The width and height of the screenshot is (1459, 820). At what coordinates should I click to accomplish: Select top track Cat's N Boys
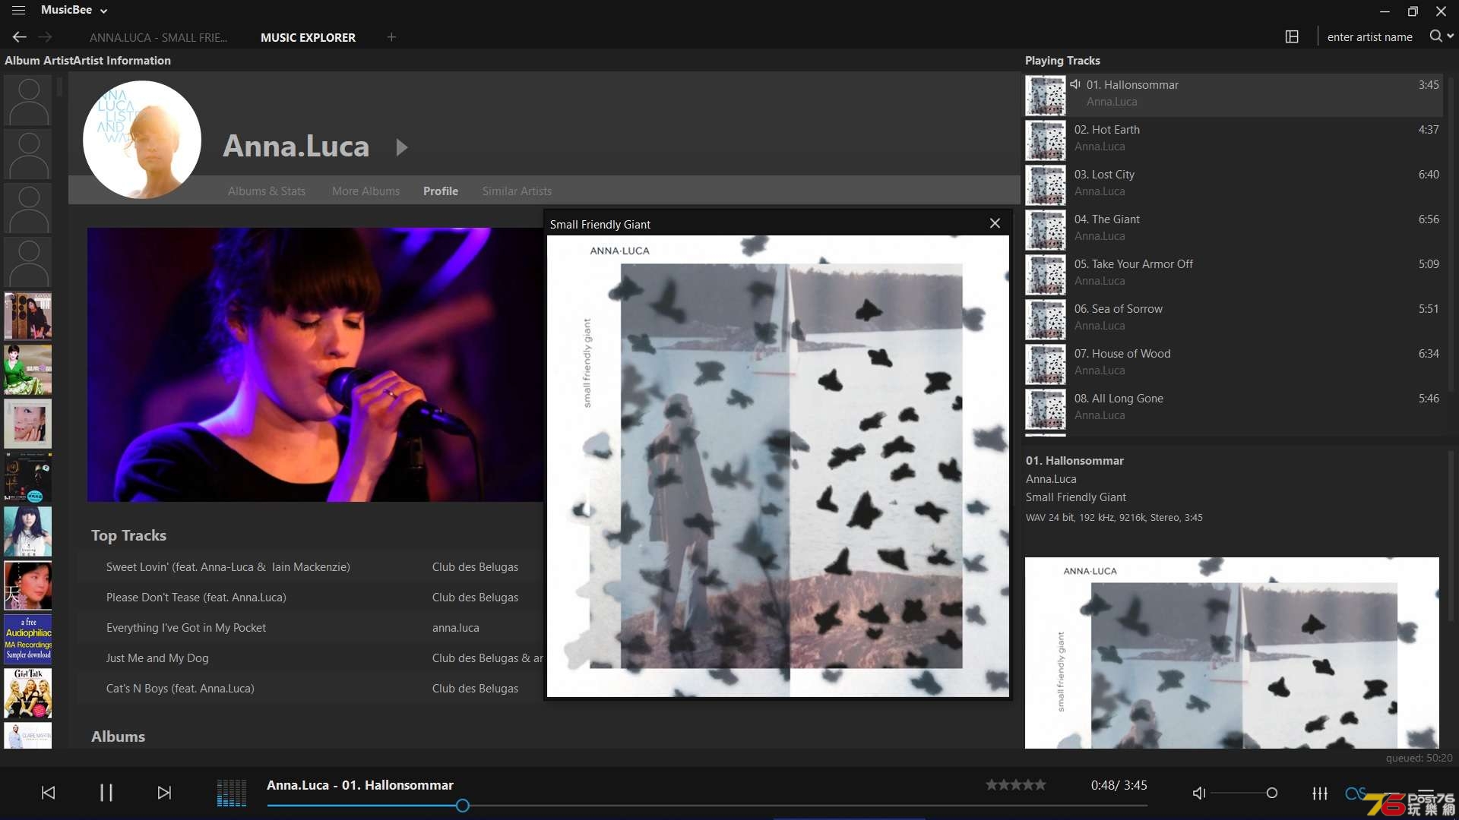(180, 688)
